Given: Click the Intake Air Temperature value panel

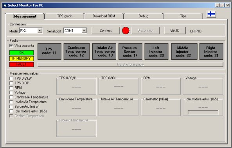Looking at the screenshot, I should 119,107.
